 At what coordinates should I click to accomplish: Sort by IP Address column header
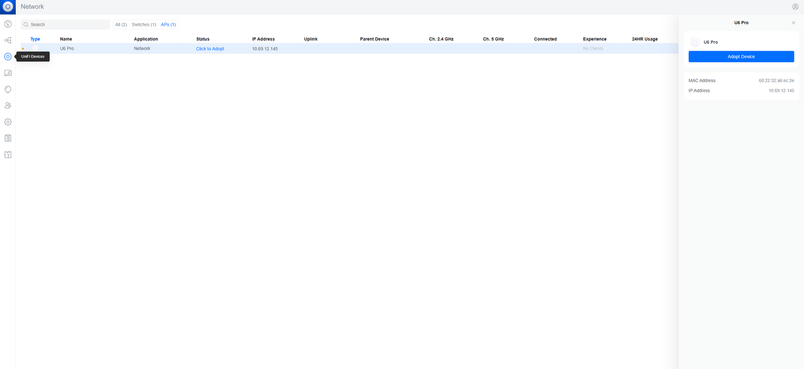[263, 39]
